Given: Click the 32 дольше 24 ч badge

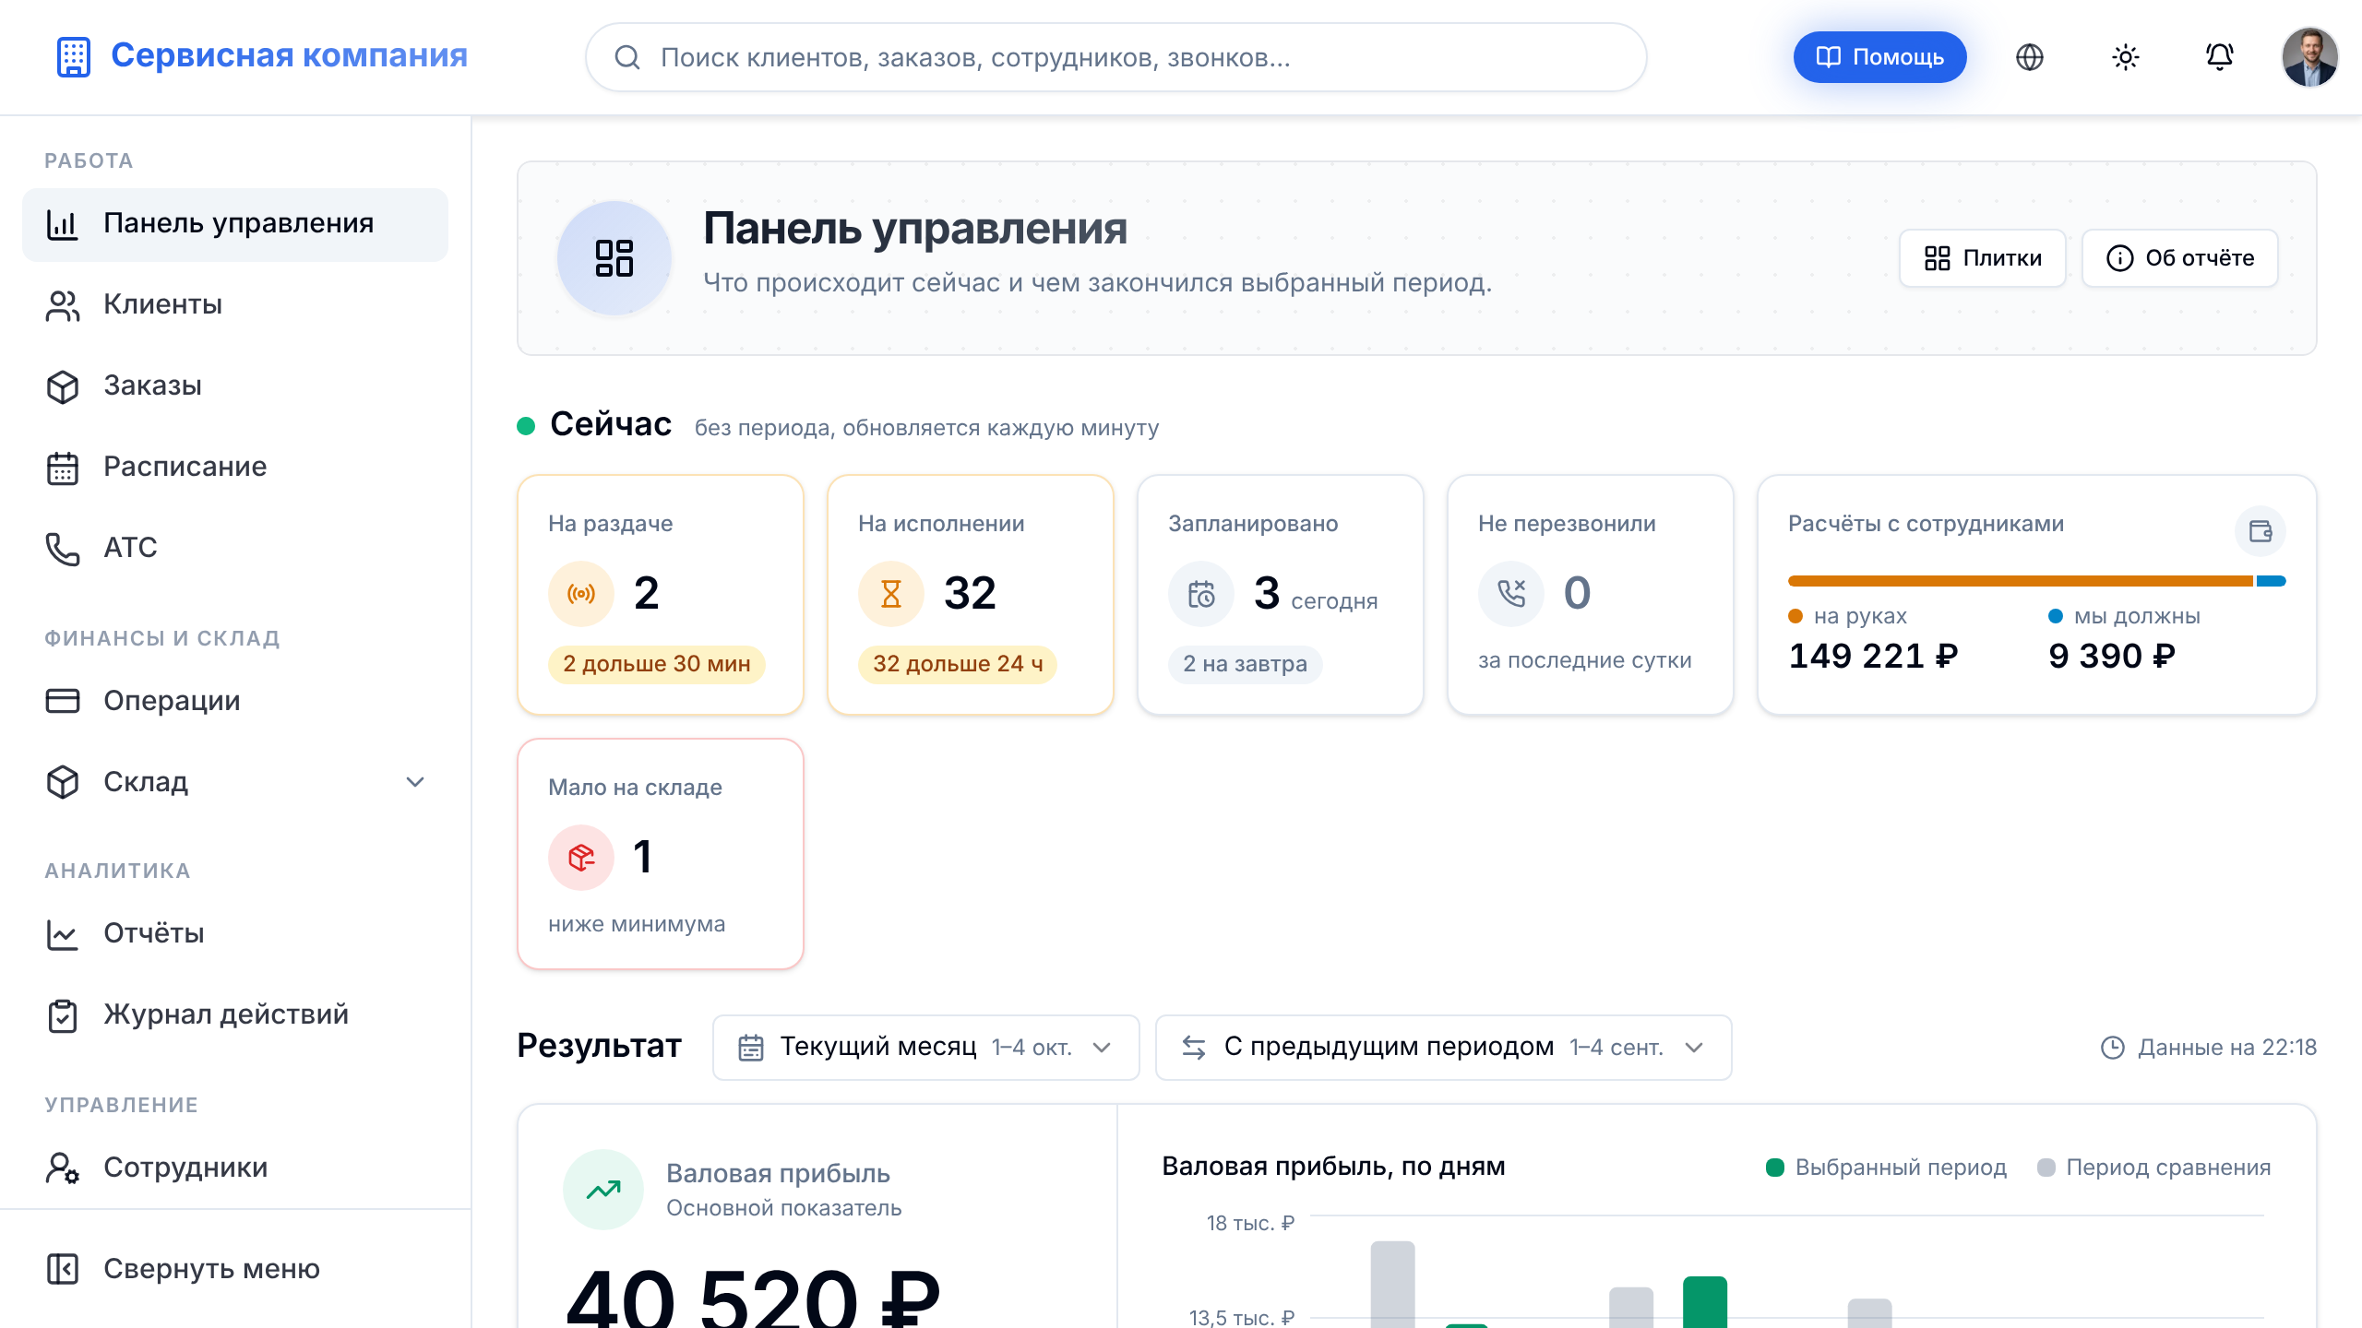Looking at the screenshot, I should (x=958, y=664).
